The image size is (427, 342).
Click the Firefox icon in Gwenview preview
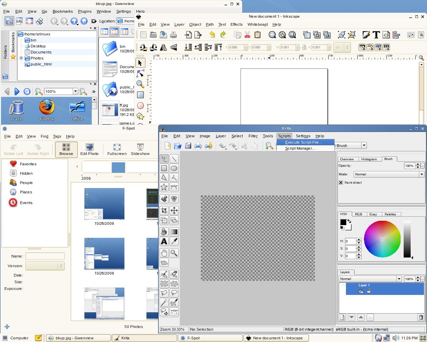tap(47, 111)
